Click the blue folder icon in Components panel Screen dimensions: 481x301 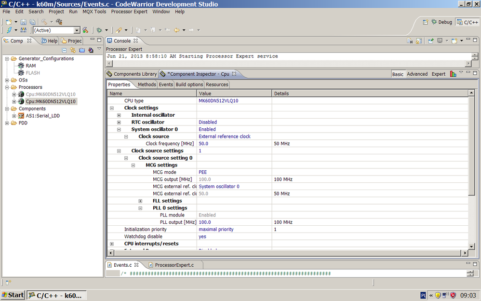click(82, 50)
